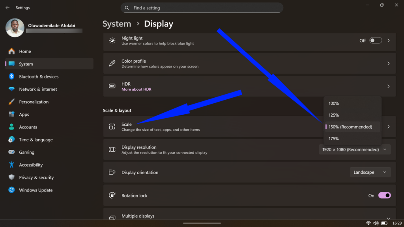
Task: Expand the Scale row chevron
Action: click(x=389, y=127)
